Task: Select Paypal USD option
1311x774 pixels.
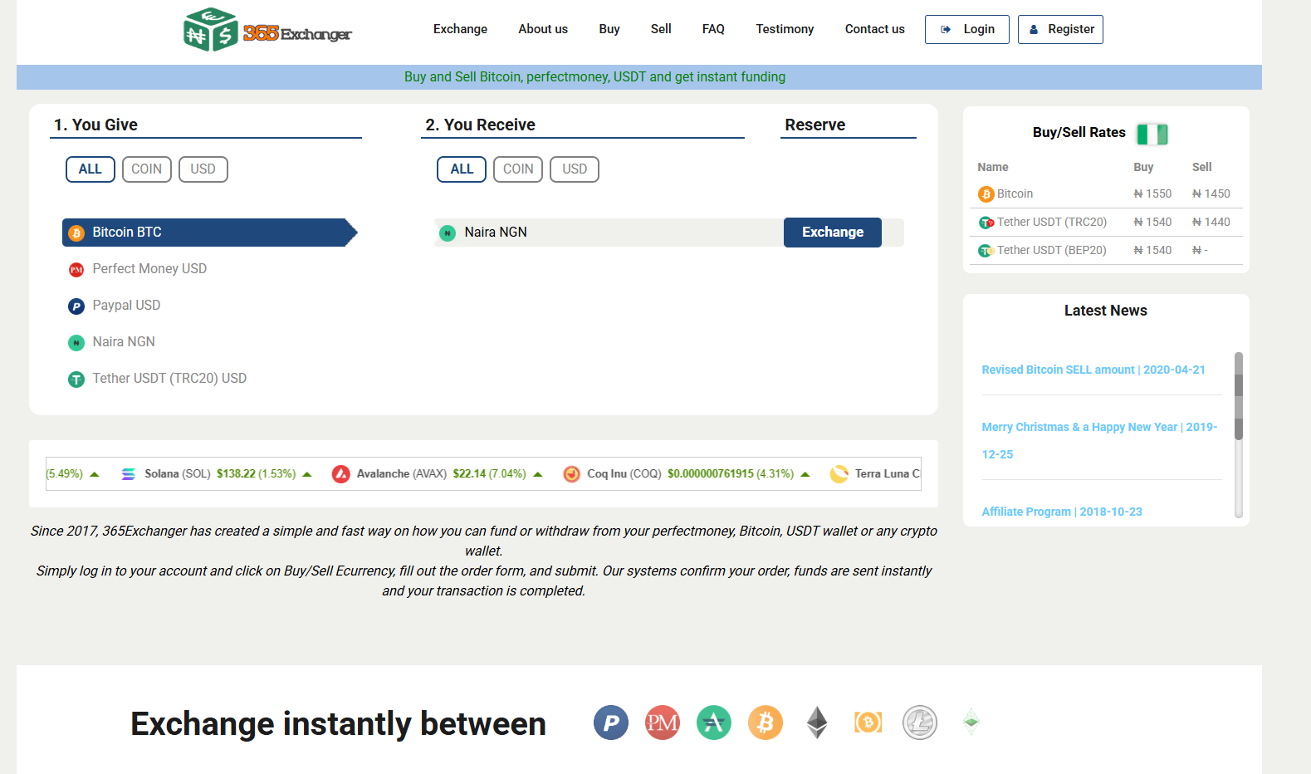Action: [126, 306]
